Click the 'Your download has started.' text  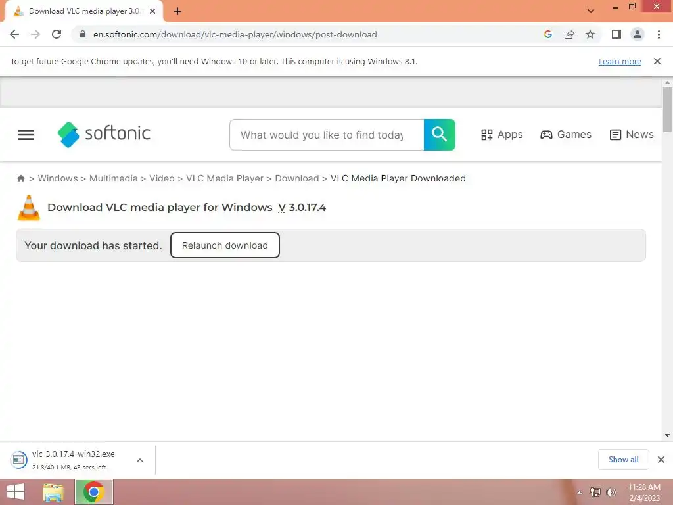pos(93,245)
